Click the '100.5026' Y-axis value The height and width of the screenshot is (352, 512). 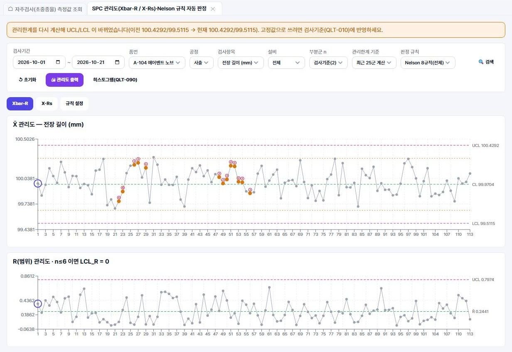tap(25, 139)
